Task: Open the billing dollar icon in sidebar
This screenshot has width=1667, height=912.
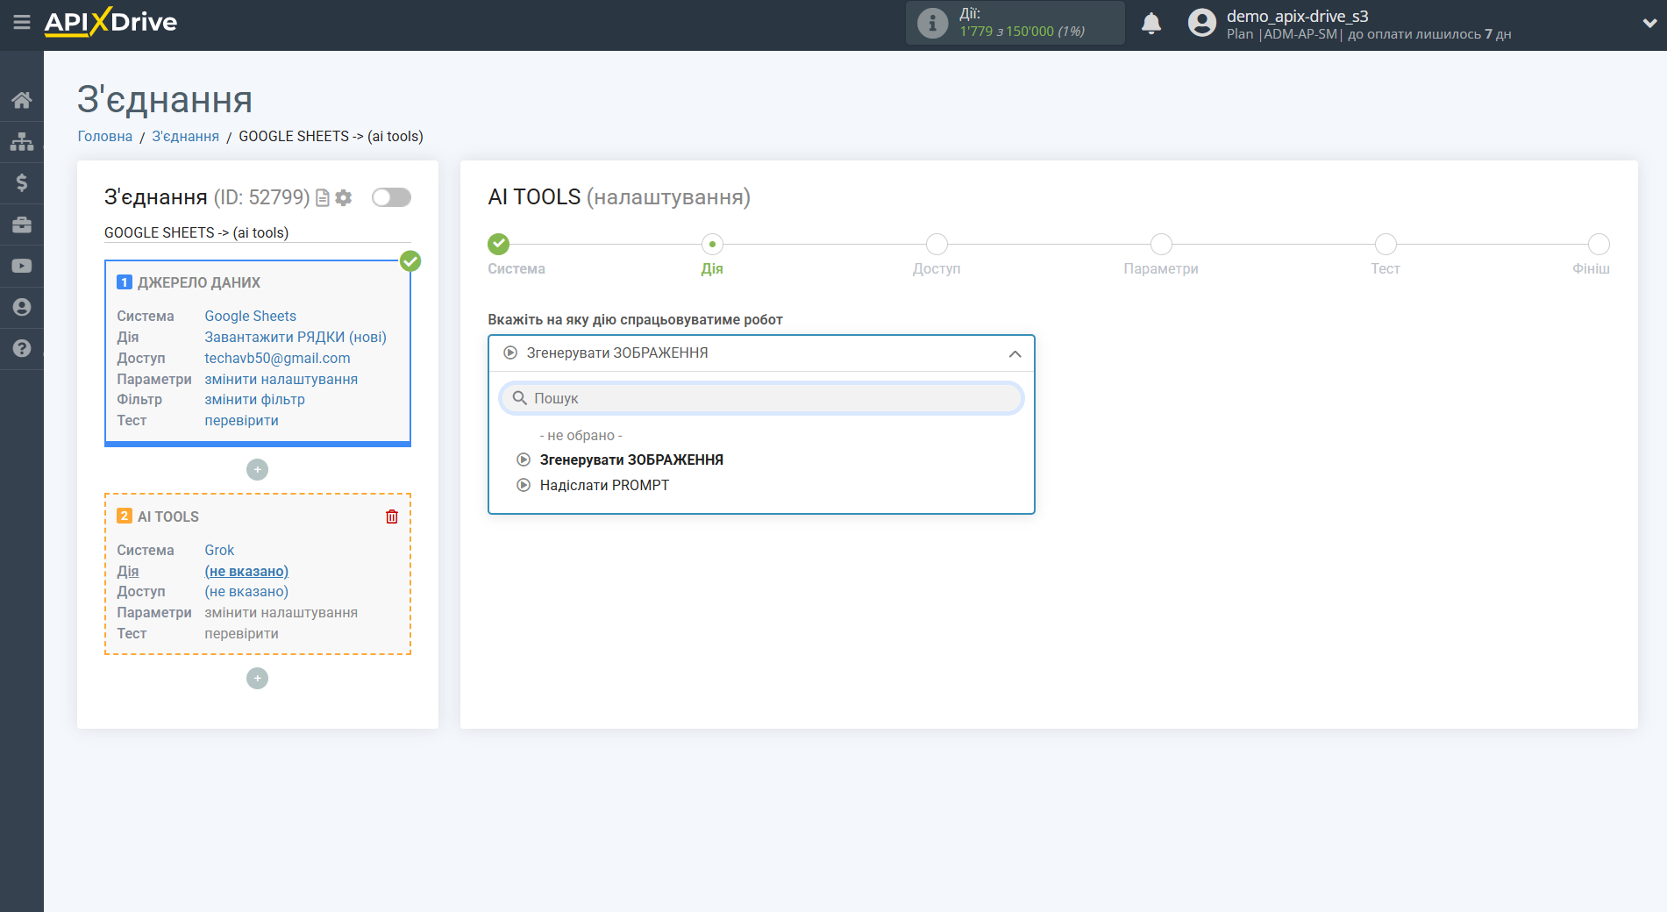Action: point(22,182)
